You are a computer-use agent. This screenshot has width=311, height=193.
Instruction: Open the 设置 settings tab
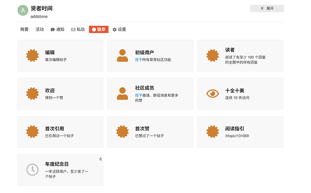(x=119, y=29)
